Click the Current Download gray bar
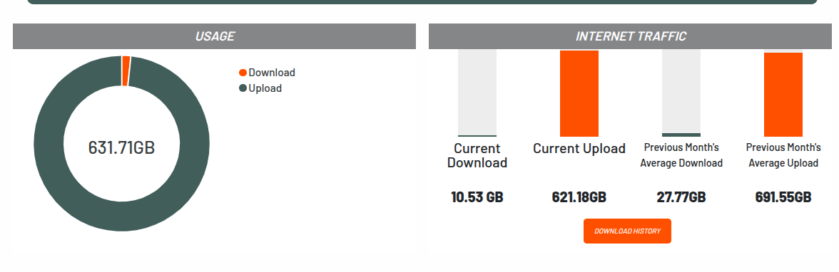Screen dimensions: 839x272 pyautogui.click(x=477, y=93)
